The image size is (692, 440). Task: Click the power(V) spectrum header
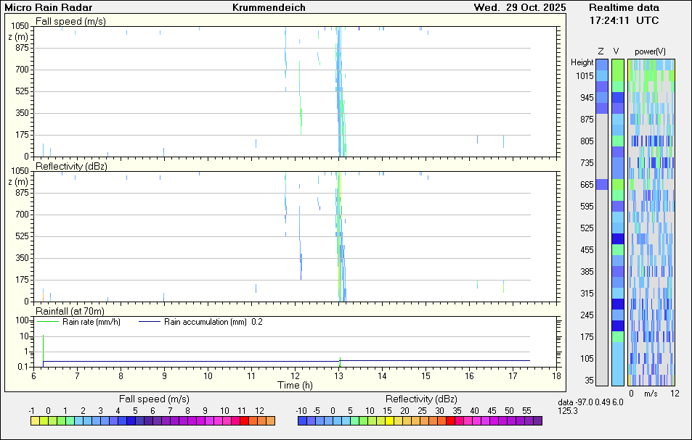pos(650,51)
